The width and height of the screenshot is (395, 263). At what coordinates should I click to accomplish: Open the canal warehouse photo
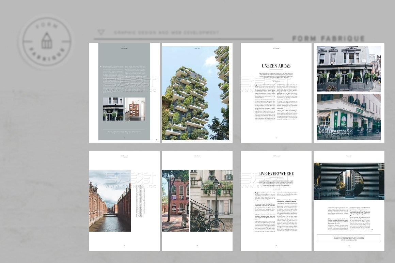click(110, 201)
